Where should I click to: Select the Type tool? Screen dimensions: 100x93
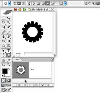pyautogui.click(x=8, y=51)
